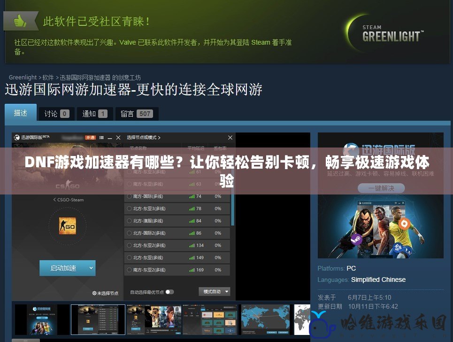Toggle the 自动选择最优节点 switch
The height and width of the screenshot is (342, 453).
coord(170,292)
